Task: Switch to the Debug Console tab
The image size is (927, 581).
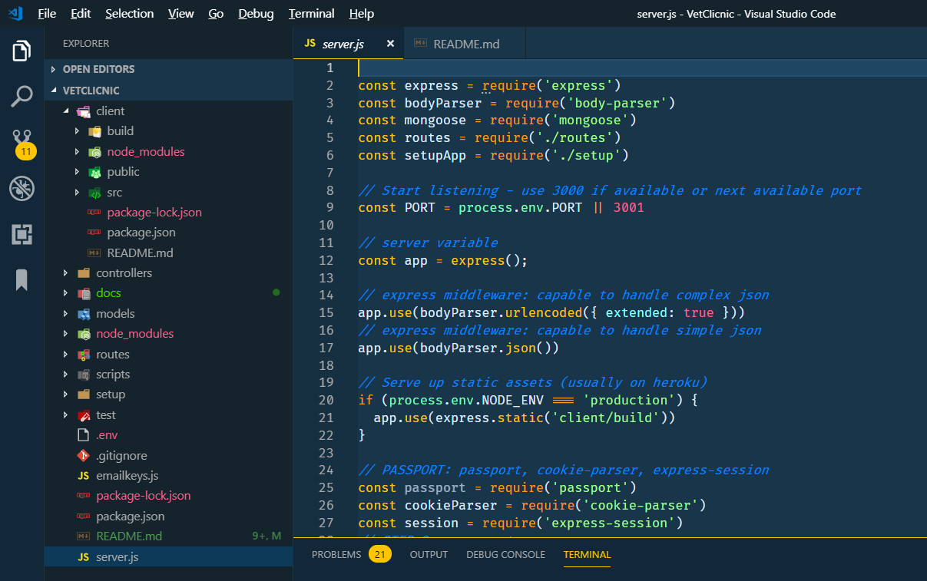Action: [505, 554]
